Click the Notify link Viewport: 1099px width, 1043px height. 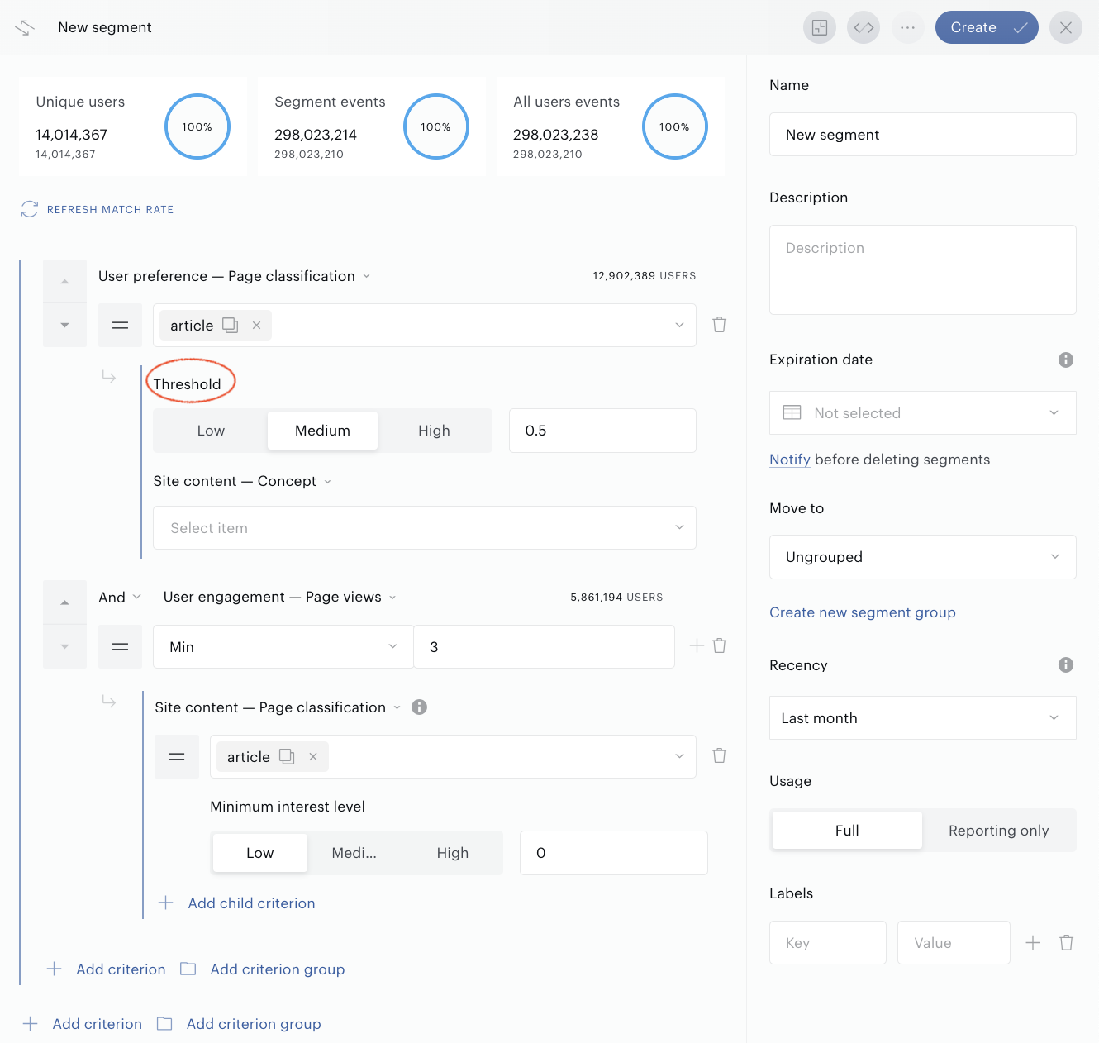[x=790, y=460]
